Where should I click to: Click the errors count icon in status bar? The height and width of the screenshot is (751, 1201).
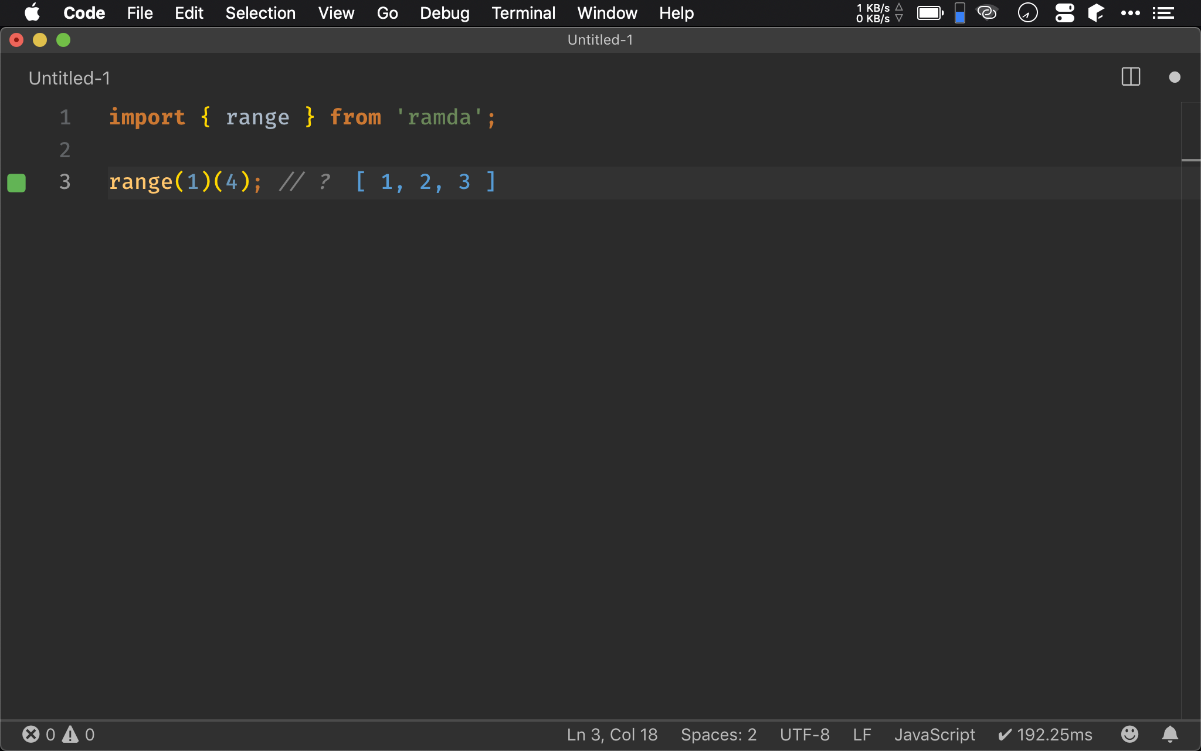(31, 735)
